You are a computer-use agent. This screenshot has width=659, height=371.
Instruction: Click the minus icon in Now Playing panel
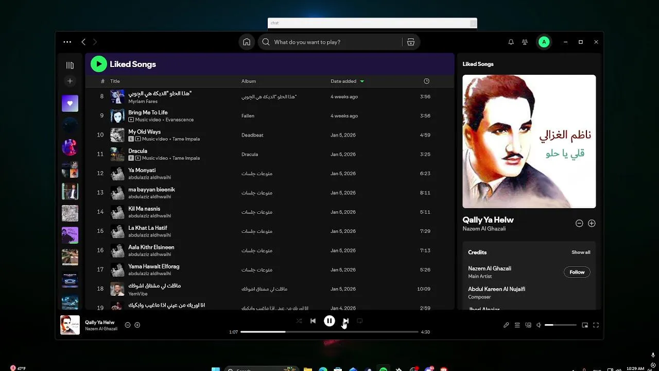pos(579,223)
